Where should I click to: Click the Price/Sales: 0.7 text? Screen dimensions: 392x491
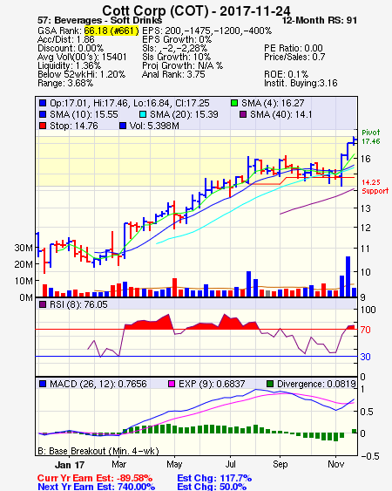tap(294, 57)
